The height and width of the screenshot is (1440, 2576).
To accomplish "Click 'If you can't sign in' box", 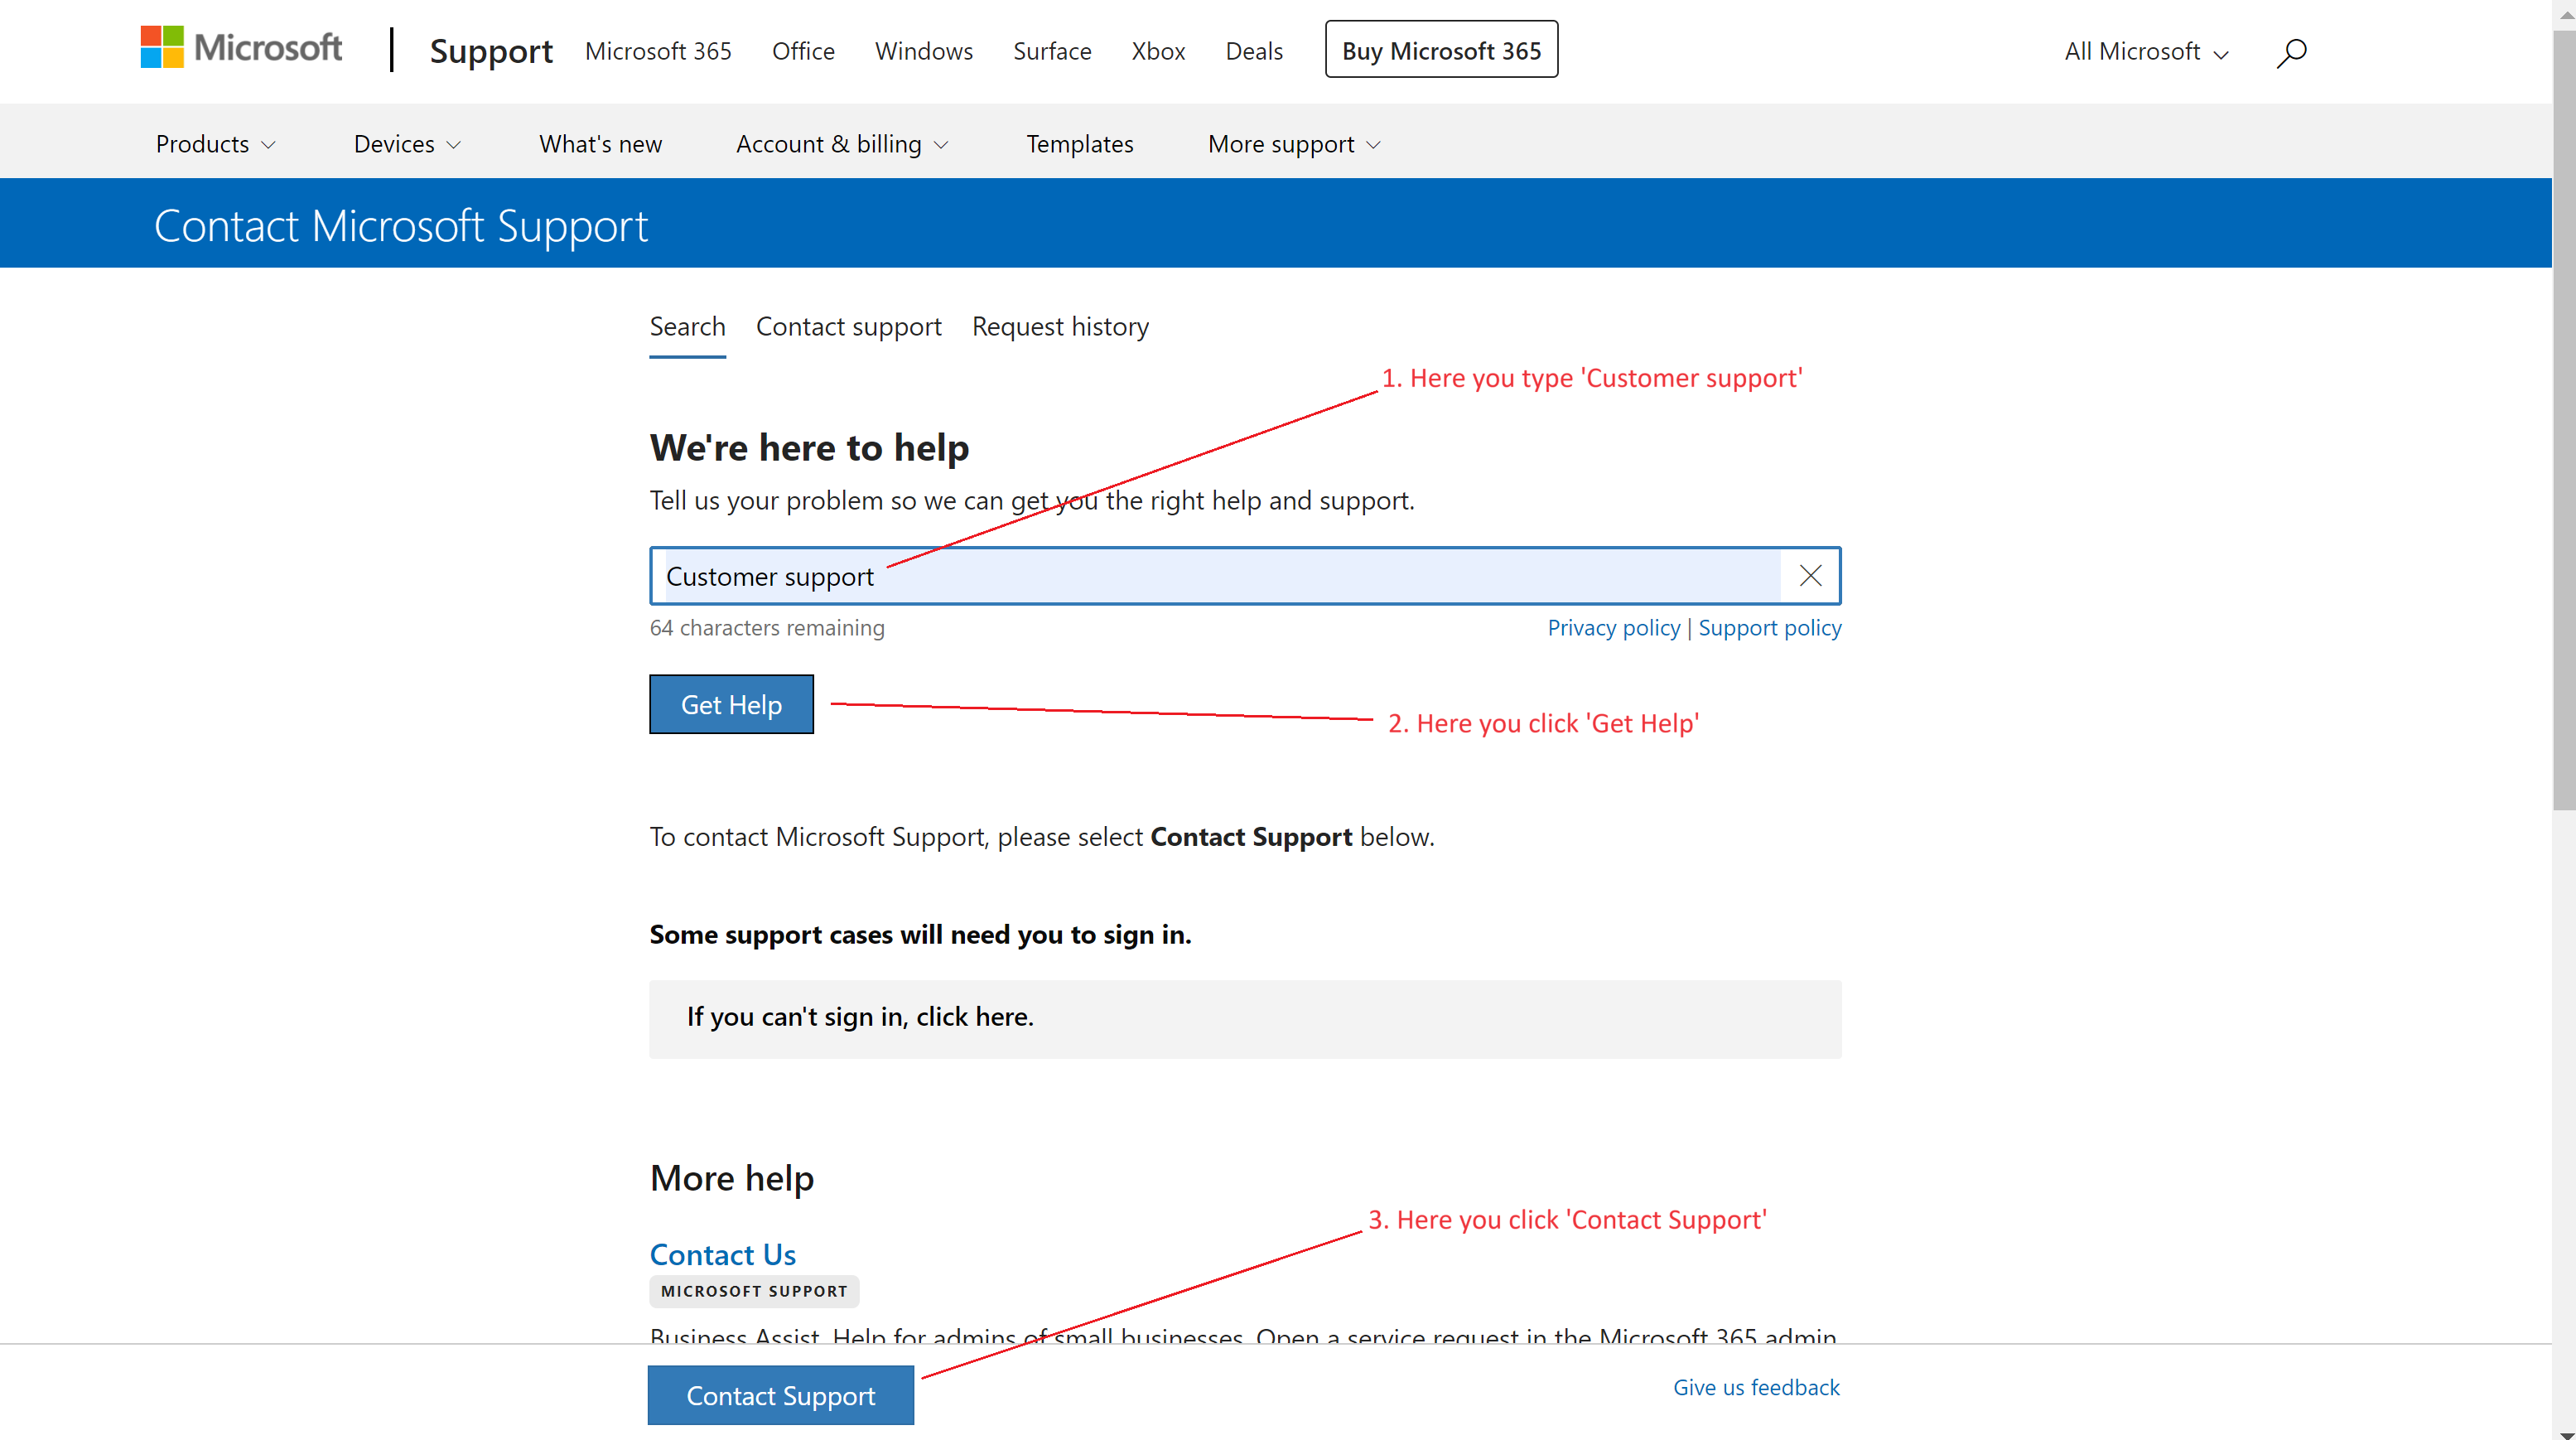I will [1245, 1018].
